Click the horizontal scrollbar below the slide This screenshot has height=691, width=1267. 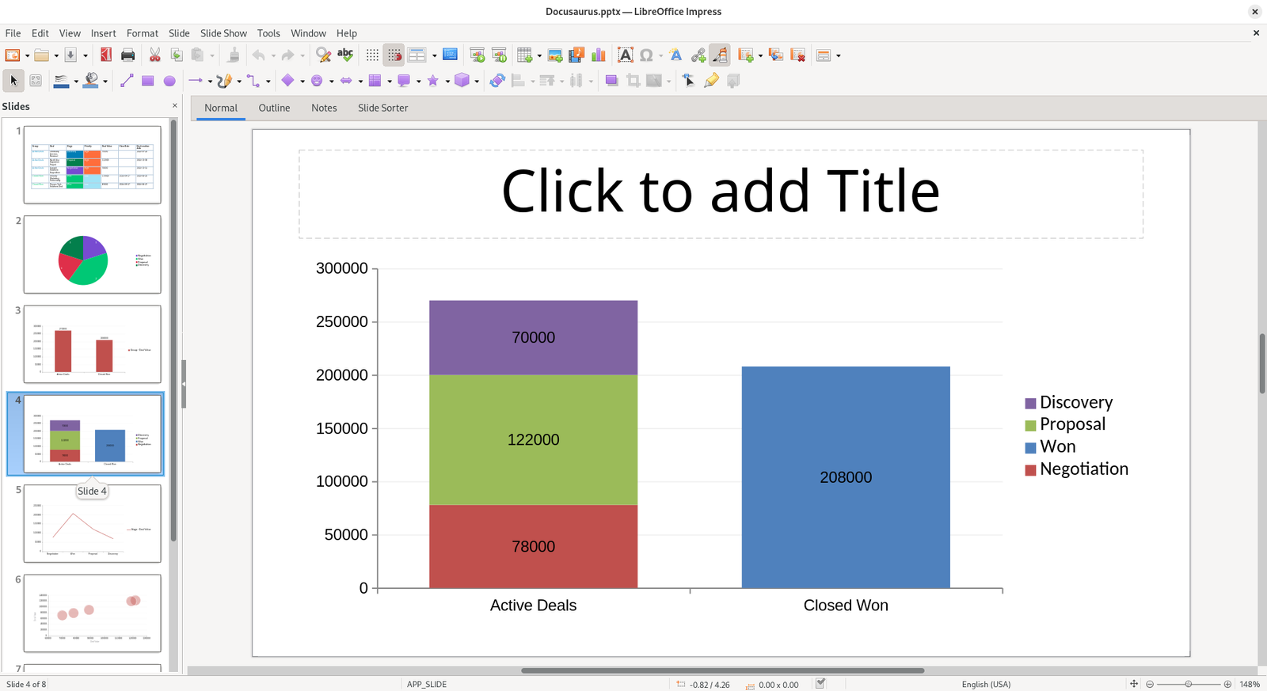(722, 670)
